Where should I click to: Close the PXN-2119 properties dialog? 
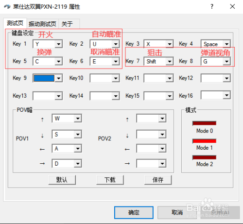[232, 7]
